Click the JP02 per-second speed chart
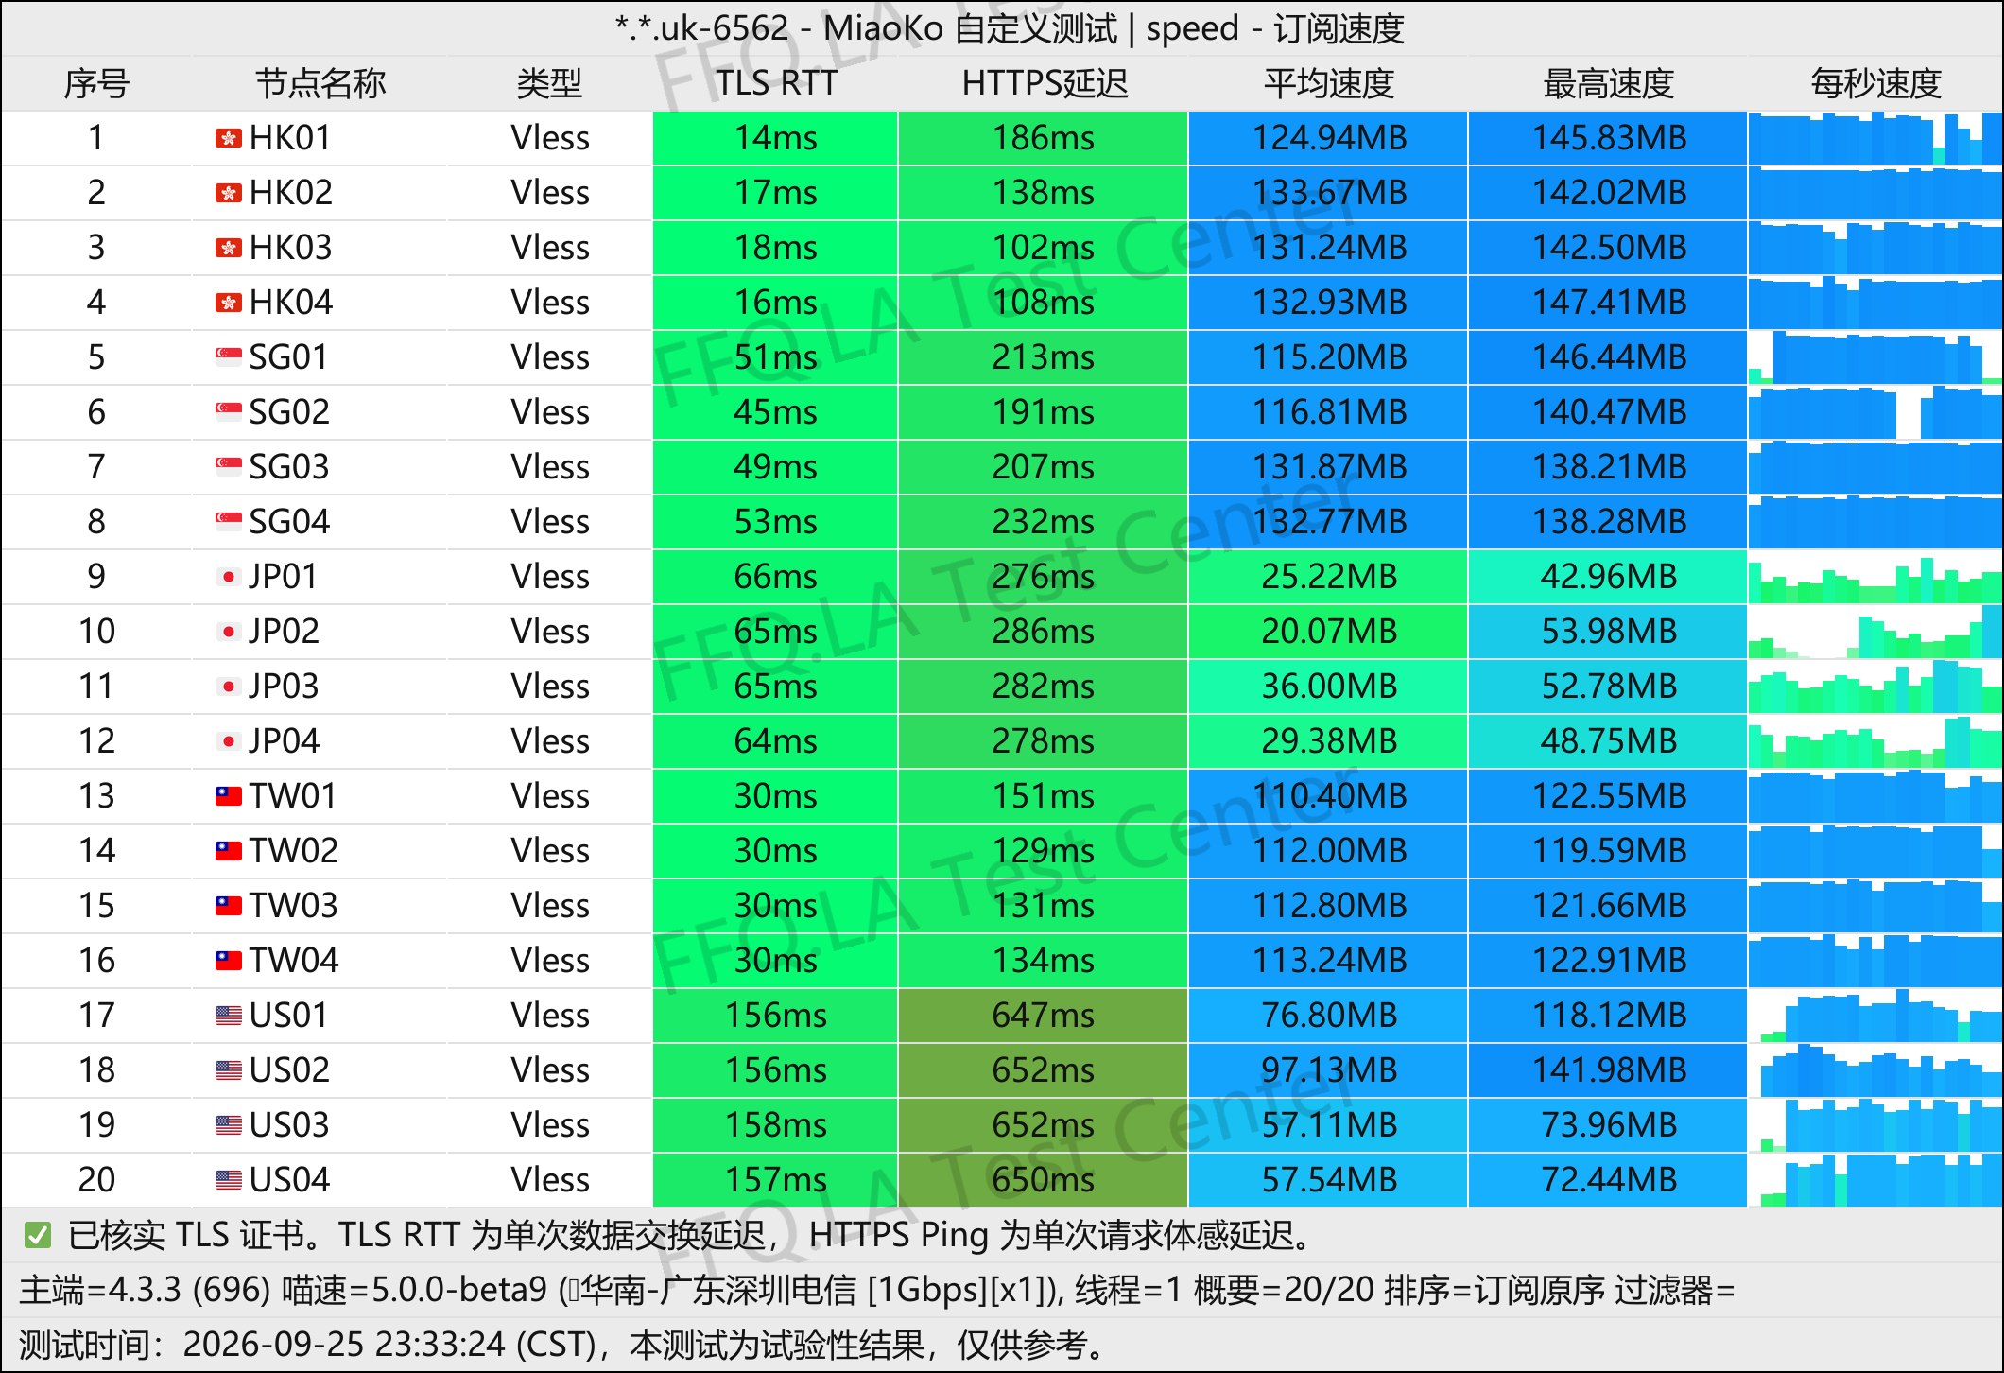Screen dimensions: 2004x1373 click(1875, 632)
